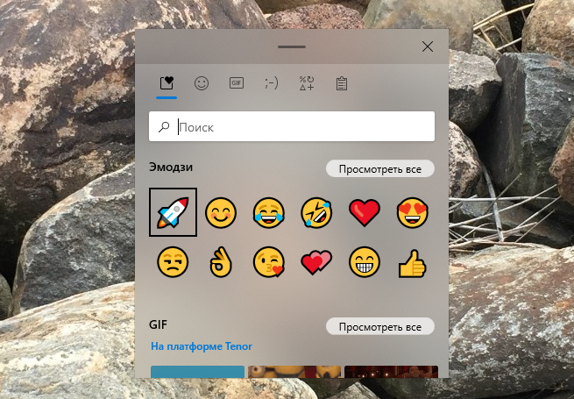This screenshot has width=574, height=399.
Task: Open the minions GIF thumbnail
Action: (294, 372)
